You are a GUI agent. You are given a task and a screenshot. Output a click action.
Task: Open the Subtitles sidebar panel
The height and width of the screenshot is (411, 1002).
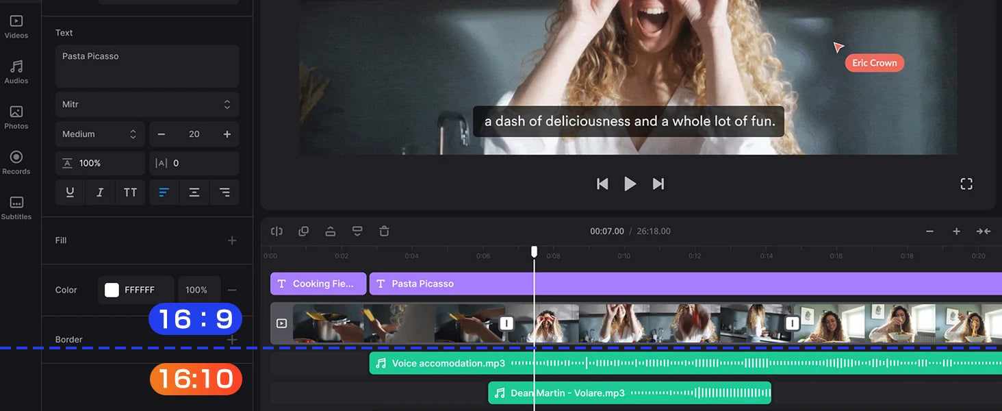(x=16, y=208)
